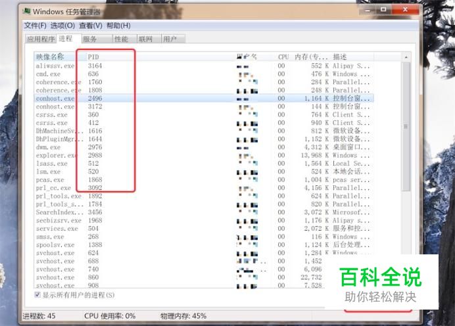Select svchost.exe with PID 624

pyautogui.click(x=204, y=252)
